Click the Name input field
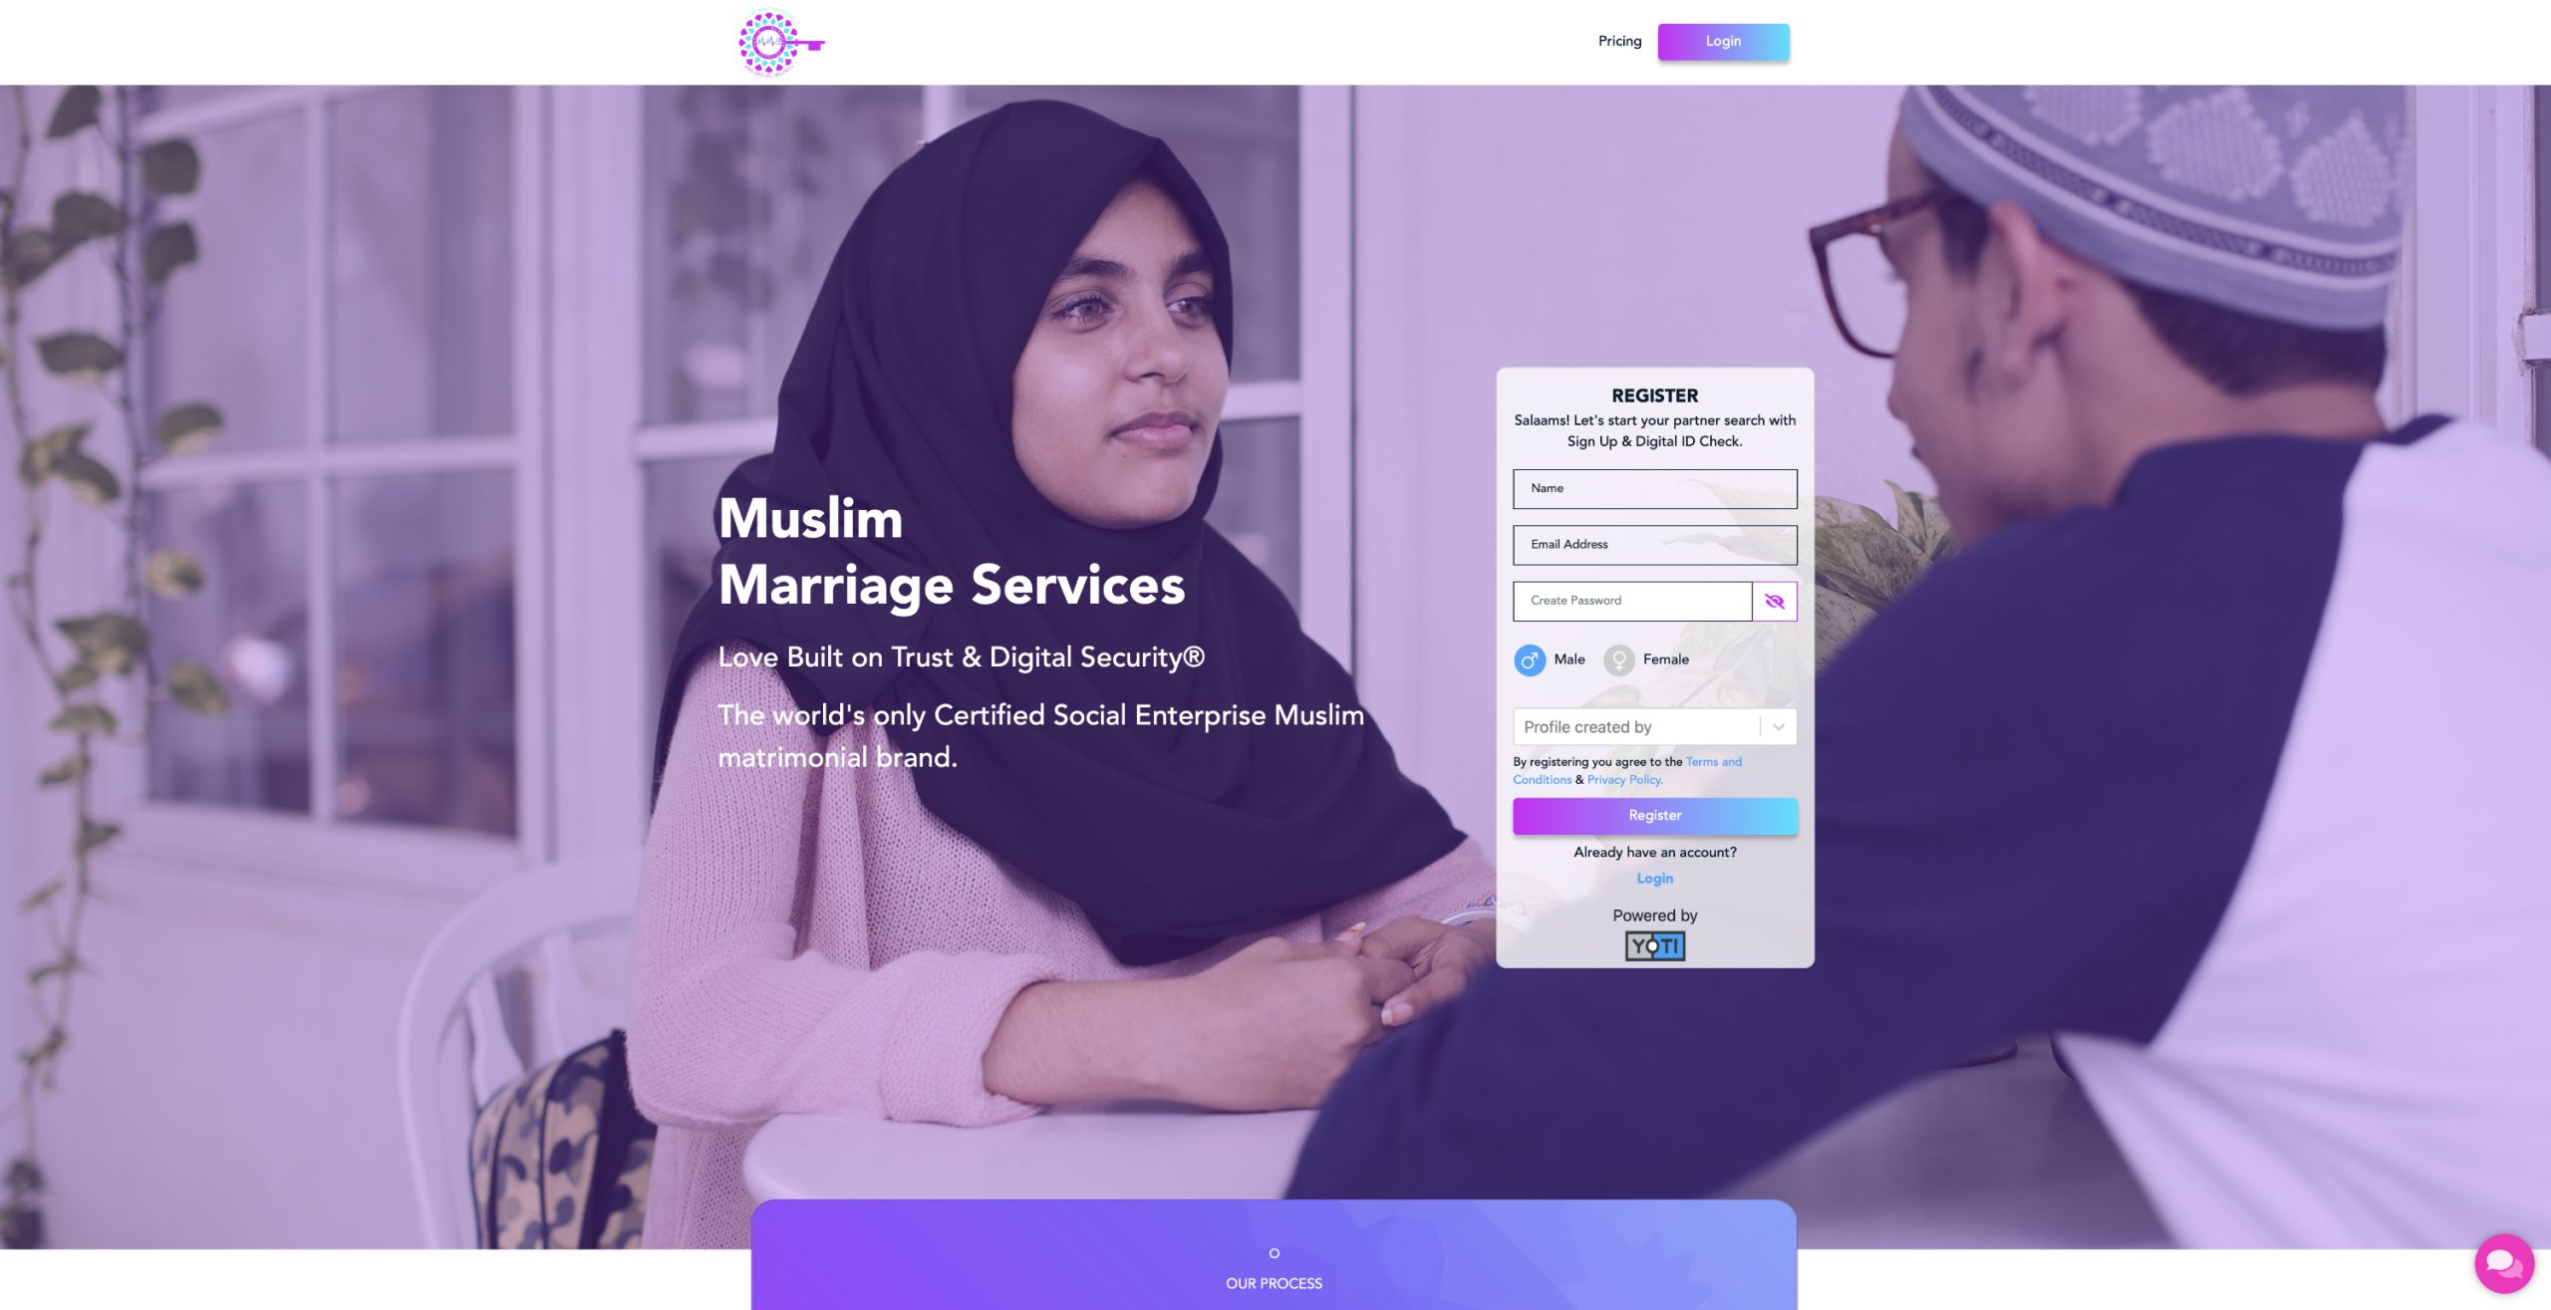2551x1310 pixels. 1654,488
